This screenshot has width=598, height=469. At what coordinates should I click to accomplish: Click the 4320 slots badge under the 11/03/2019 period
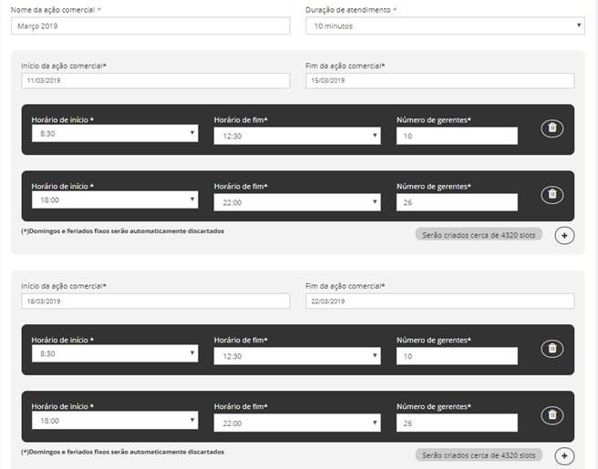pyautogui.click(x=479, y=235)
